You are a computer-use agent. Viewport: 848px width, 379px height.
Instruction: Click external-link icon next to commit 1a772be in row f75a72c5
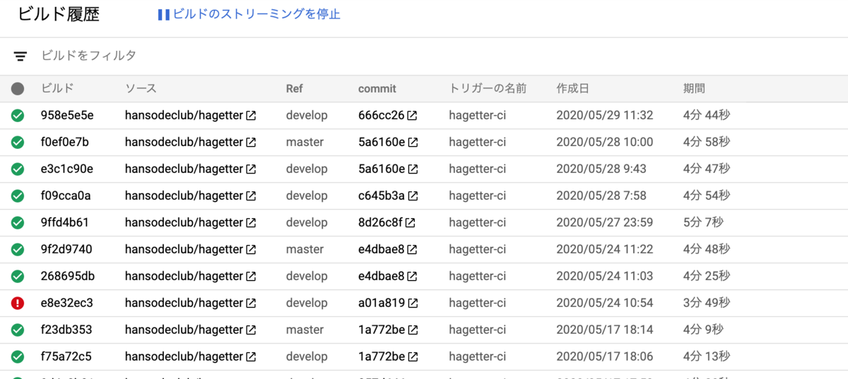(x=413, y=356)
